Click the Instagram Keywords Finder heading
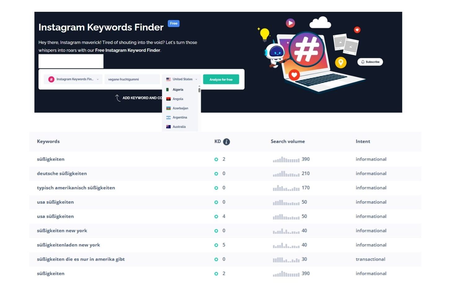This screenshot has height=293, width=456. click(x=101, y=27)
